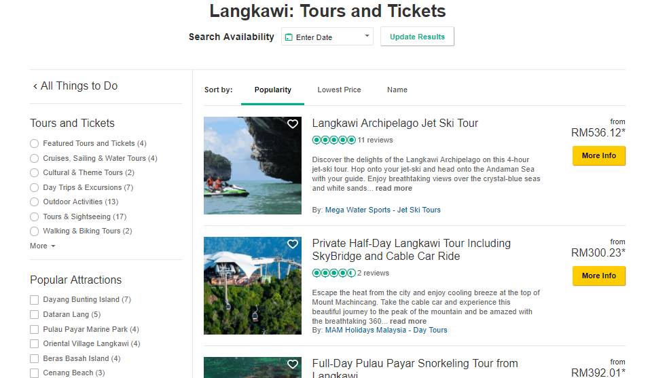Click the Popular Attractions heading

(x=75, y=280)
